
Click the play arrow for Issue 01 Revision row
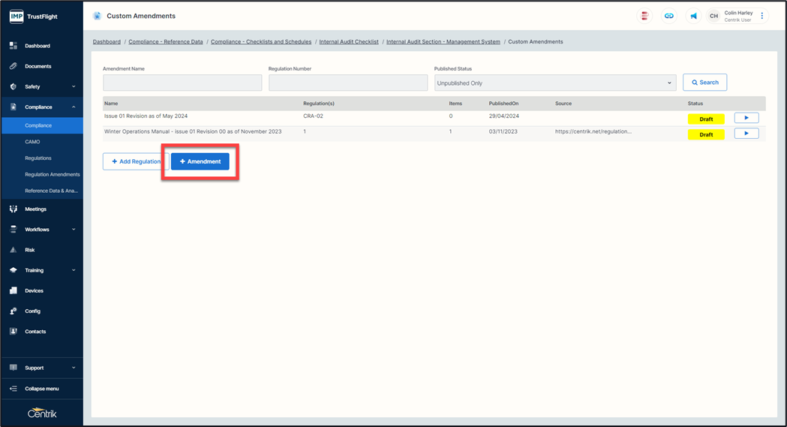point(746,118)
